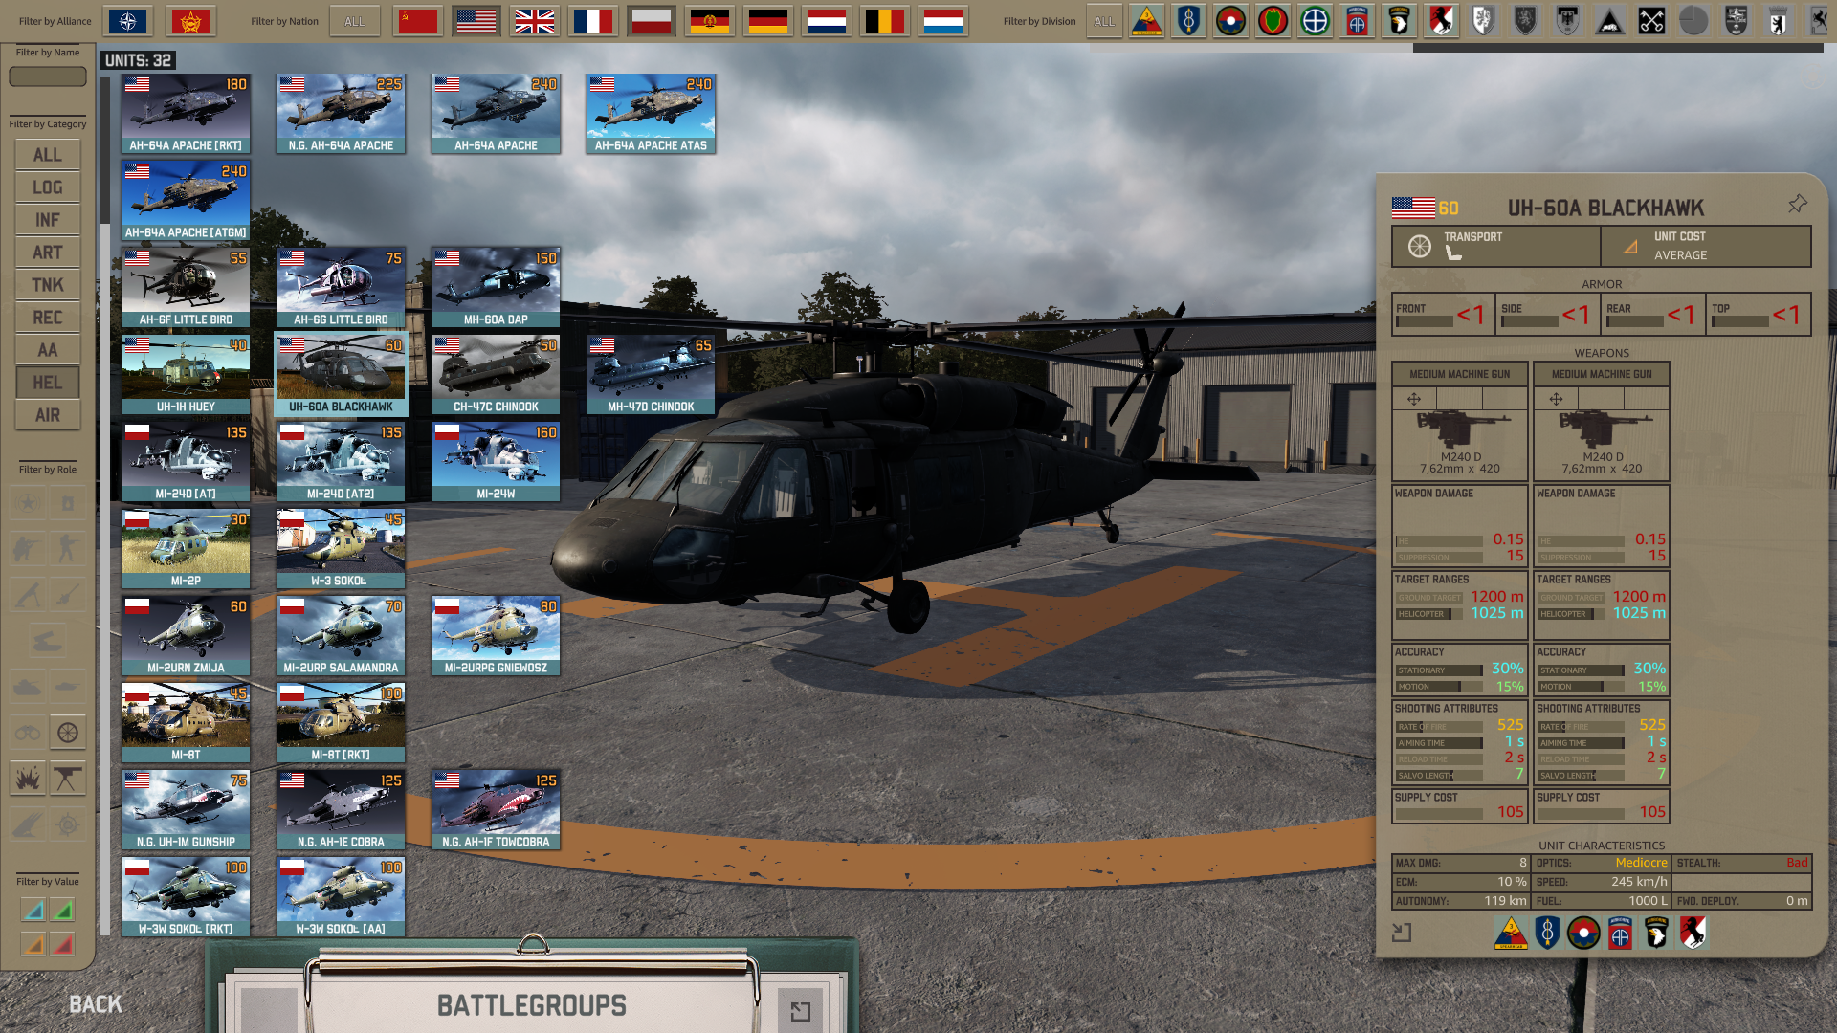Toggle the HEL category filter
Viewport: 1837px width, 1033px height.
click(x=47, y=383)
